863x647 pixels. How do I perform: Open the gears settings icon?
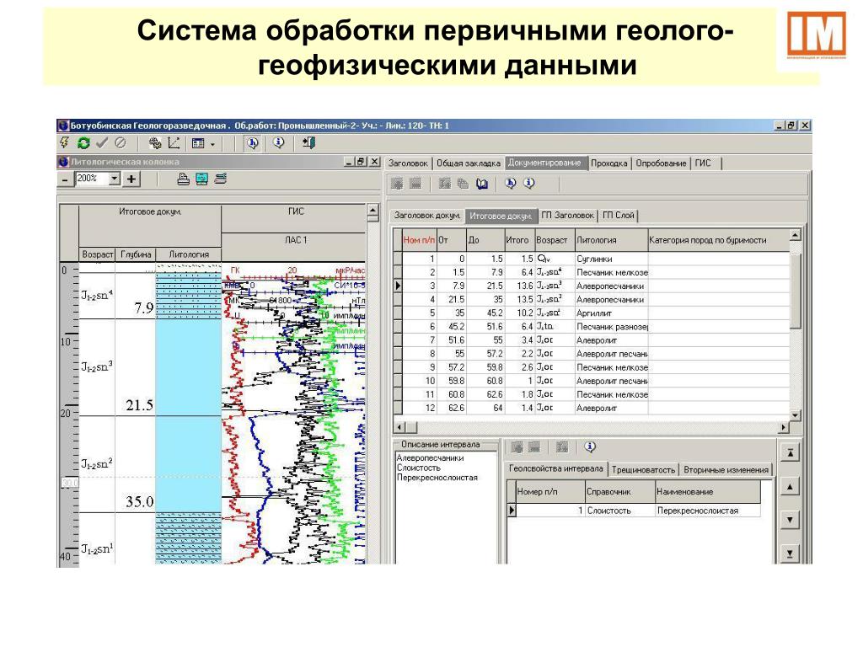(x=155, y=143)
